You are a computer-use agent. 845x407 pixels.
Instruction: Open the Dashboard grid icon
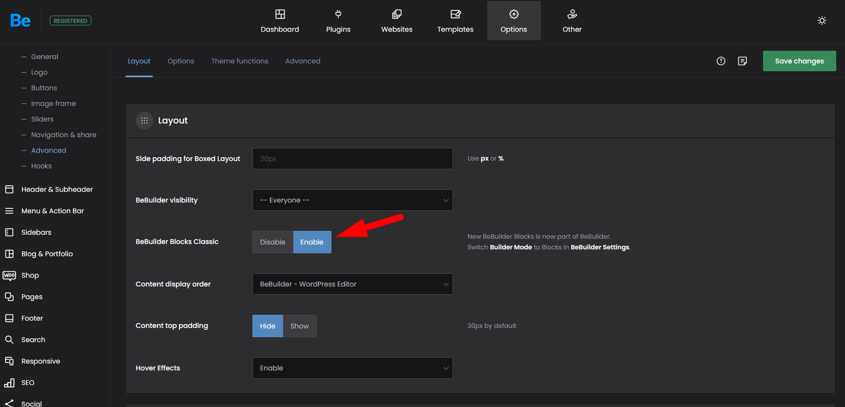coord(280,14)
